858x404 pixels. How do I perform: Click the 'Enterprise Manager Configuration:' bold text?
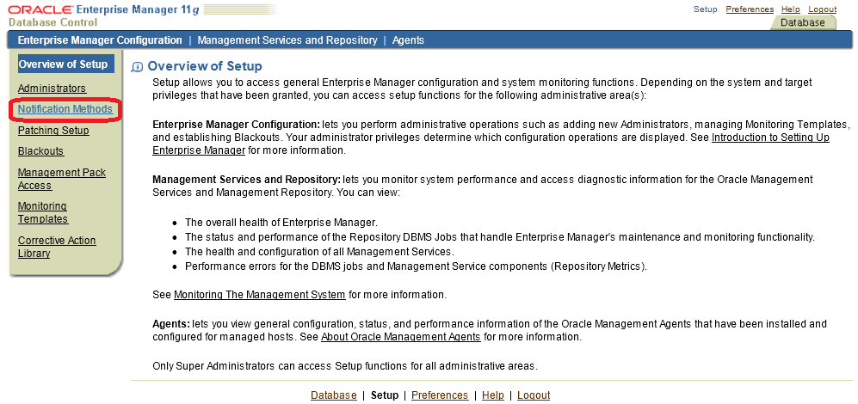[237, 124]
